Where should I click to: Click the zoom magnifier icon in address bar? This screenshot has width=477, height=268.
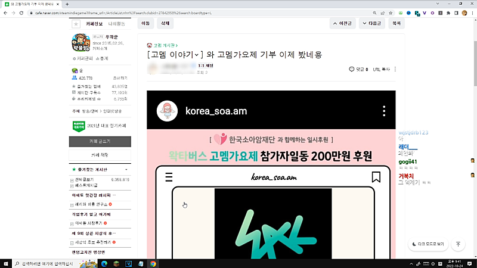coord(374,13)
